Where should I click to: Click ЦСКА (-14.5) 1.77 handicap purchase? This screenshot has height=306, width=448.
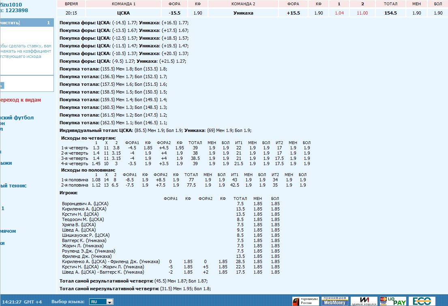coord(124,23)
